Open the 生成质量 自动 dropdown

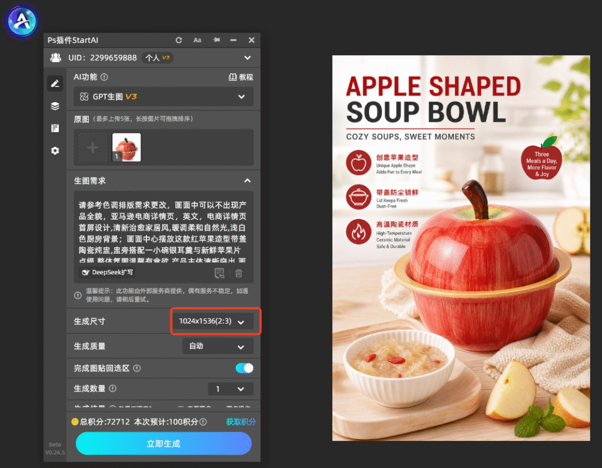[218, 346]
